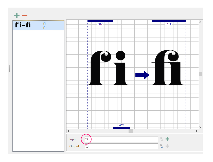Image resolution: width=213 pixels, height=162 pixels.
Task: Click inside the Output text field
Action: point(122,146)
